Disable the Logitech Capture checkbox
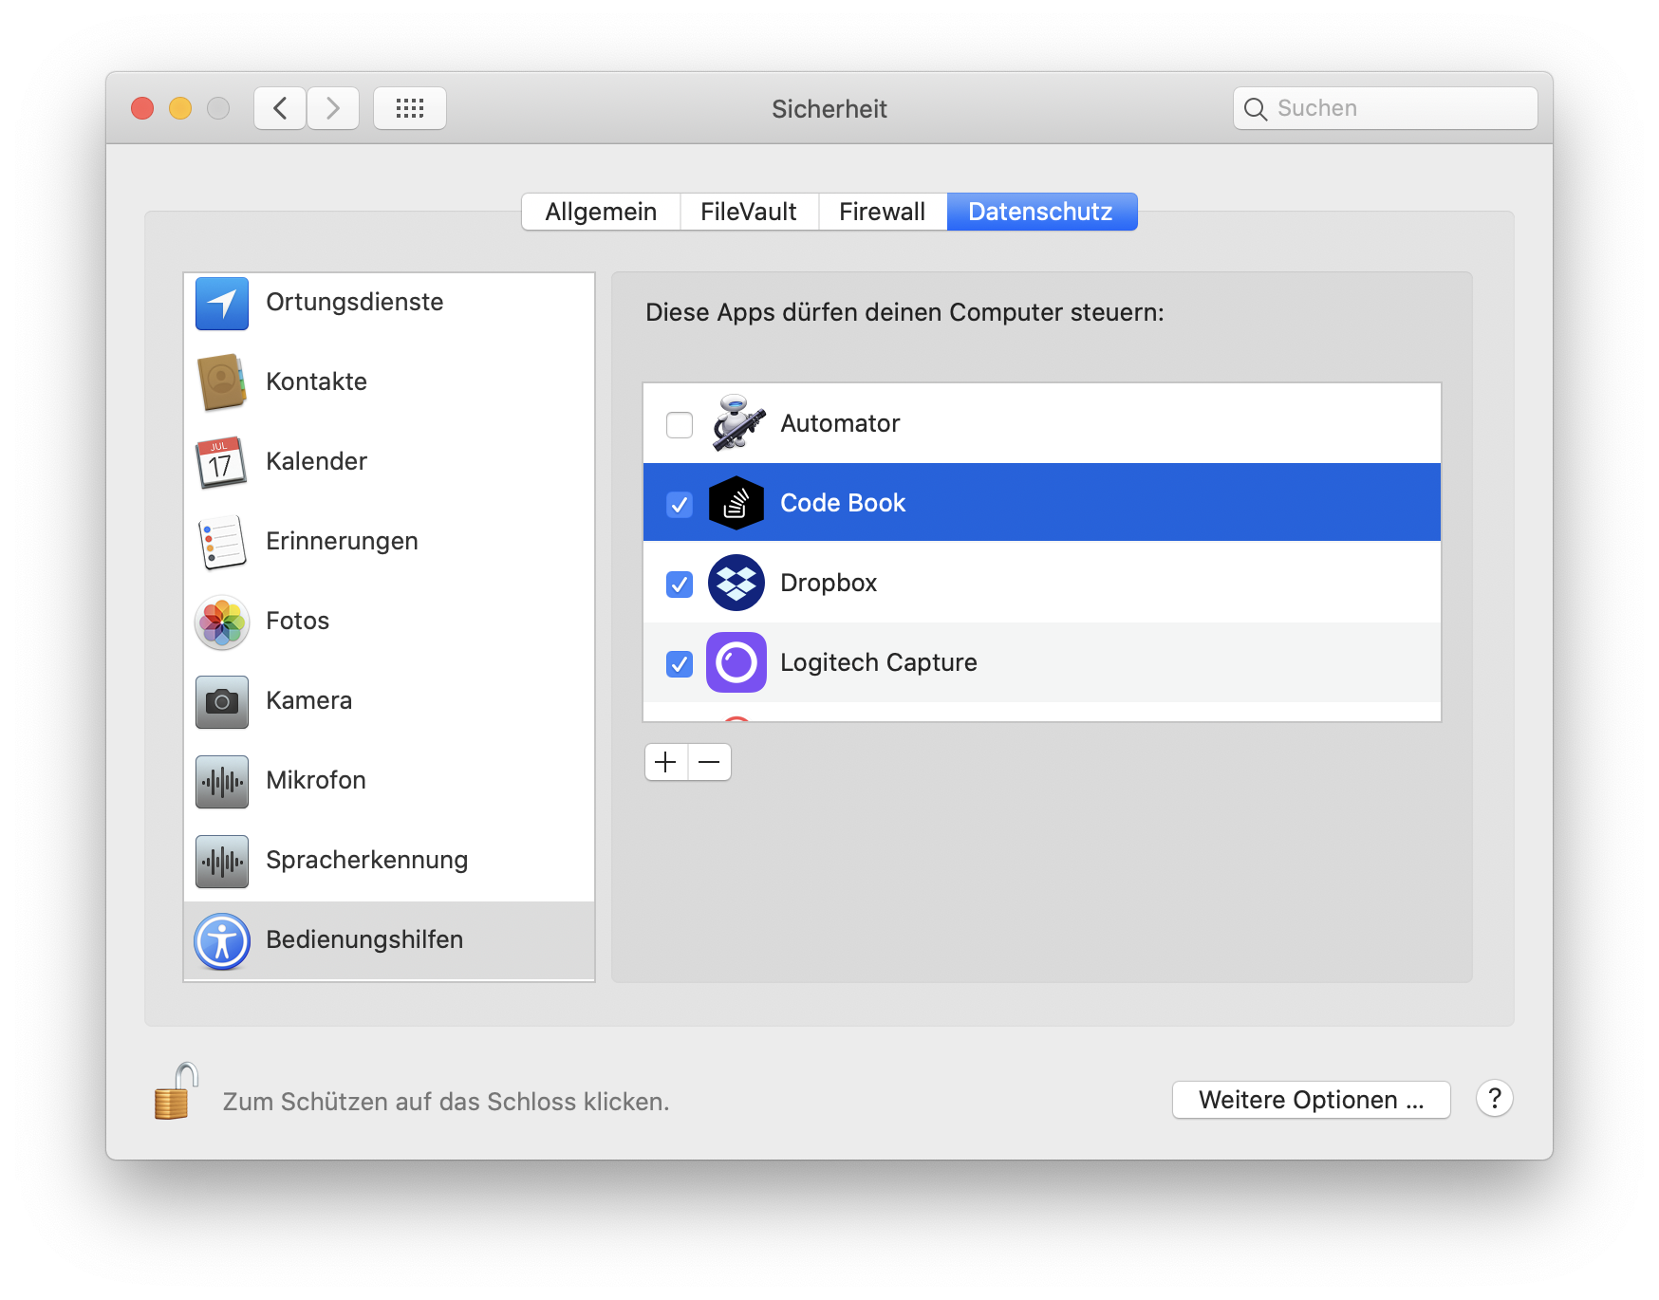Screen dimensions: 1659x1300 (x=680, y=663)
